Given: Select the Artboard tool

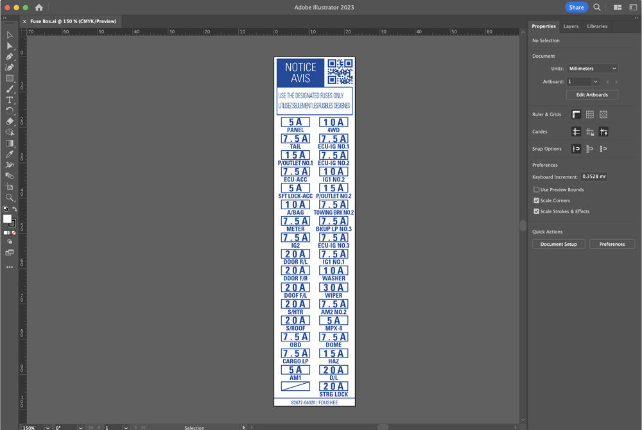Looking at the screenshot, I should [10, 187].
